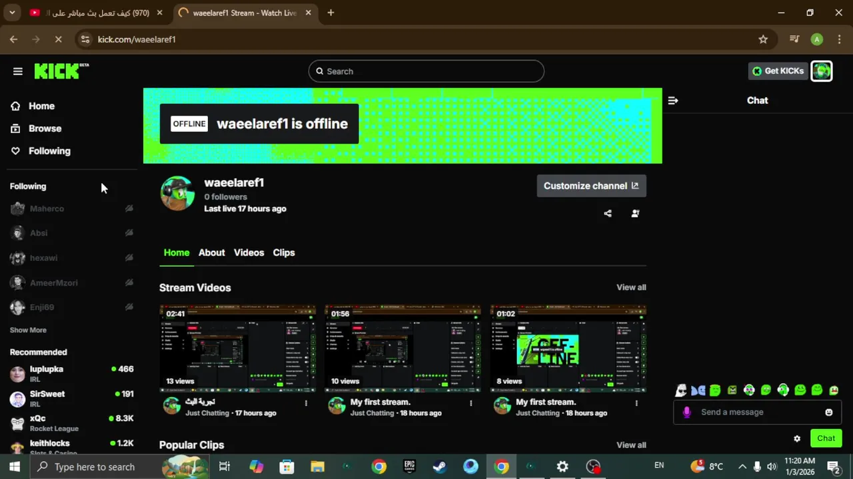Insert the last crying green emote
Screen dimensions: 853x479
834,391
